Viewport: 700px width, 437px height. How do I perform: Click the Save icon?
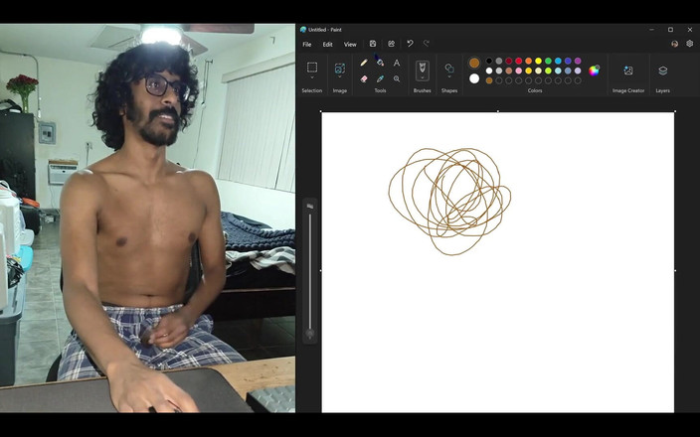click(373, 44)
